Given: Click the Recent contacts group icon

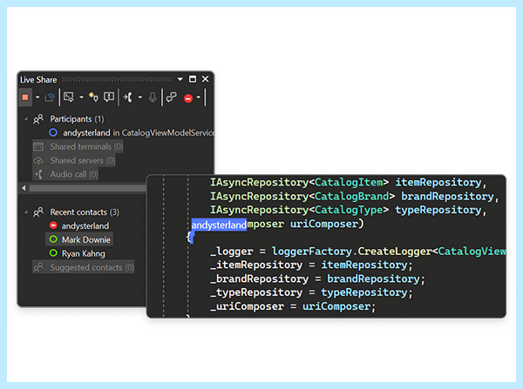Looking at the screenshot, I should pos(38,212).
